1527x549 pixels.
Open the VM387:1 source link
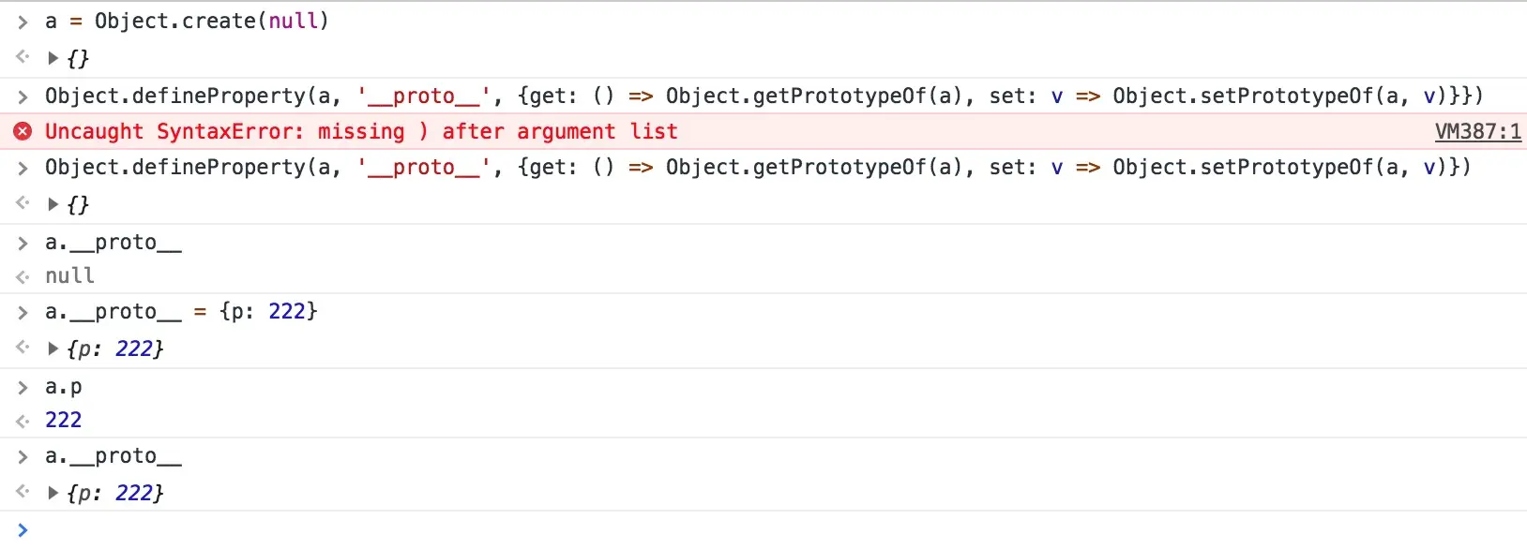click(1477, 132)
